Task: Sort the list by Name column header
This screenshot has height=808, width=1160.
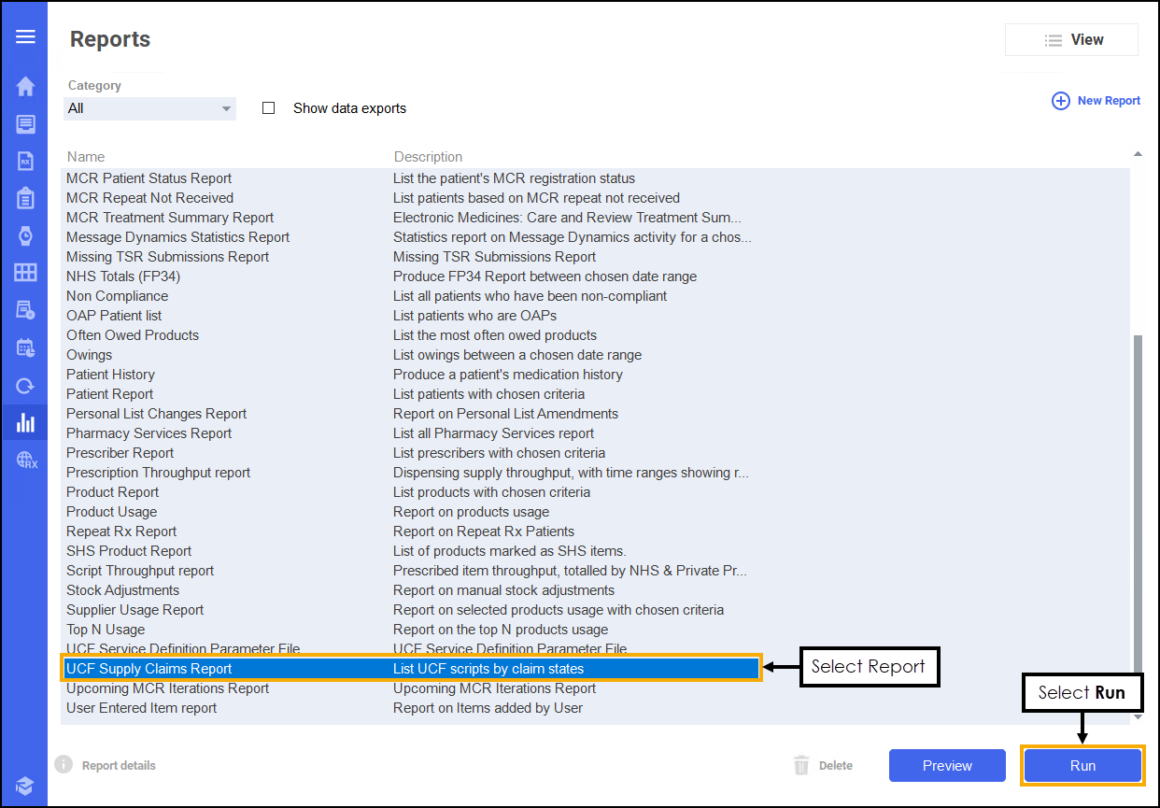Action: click(x=86, y=157)
